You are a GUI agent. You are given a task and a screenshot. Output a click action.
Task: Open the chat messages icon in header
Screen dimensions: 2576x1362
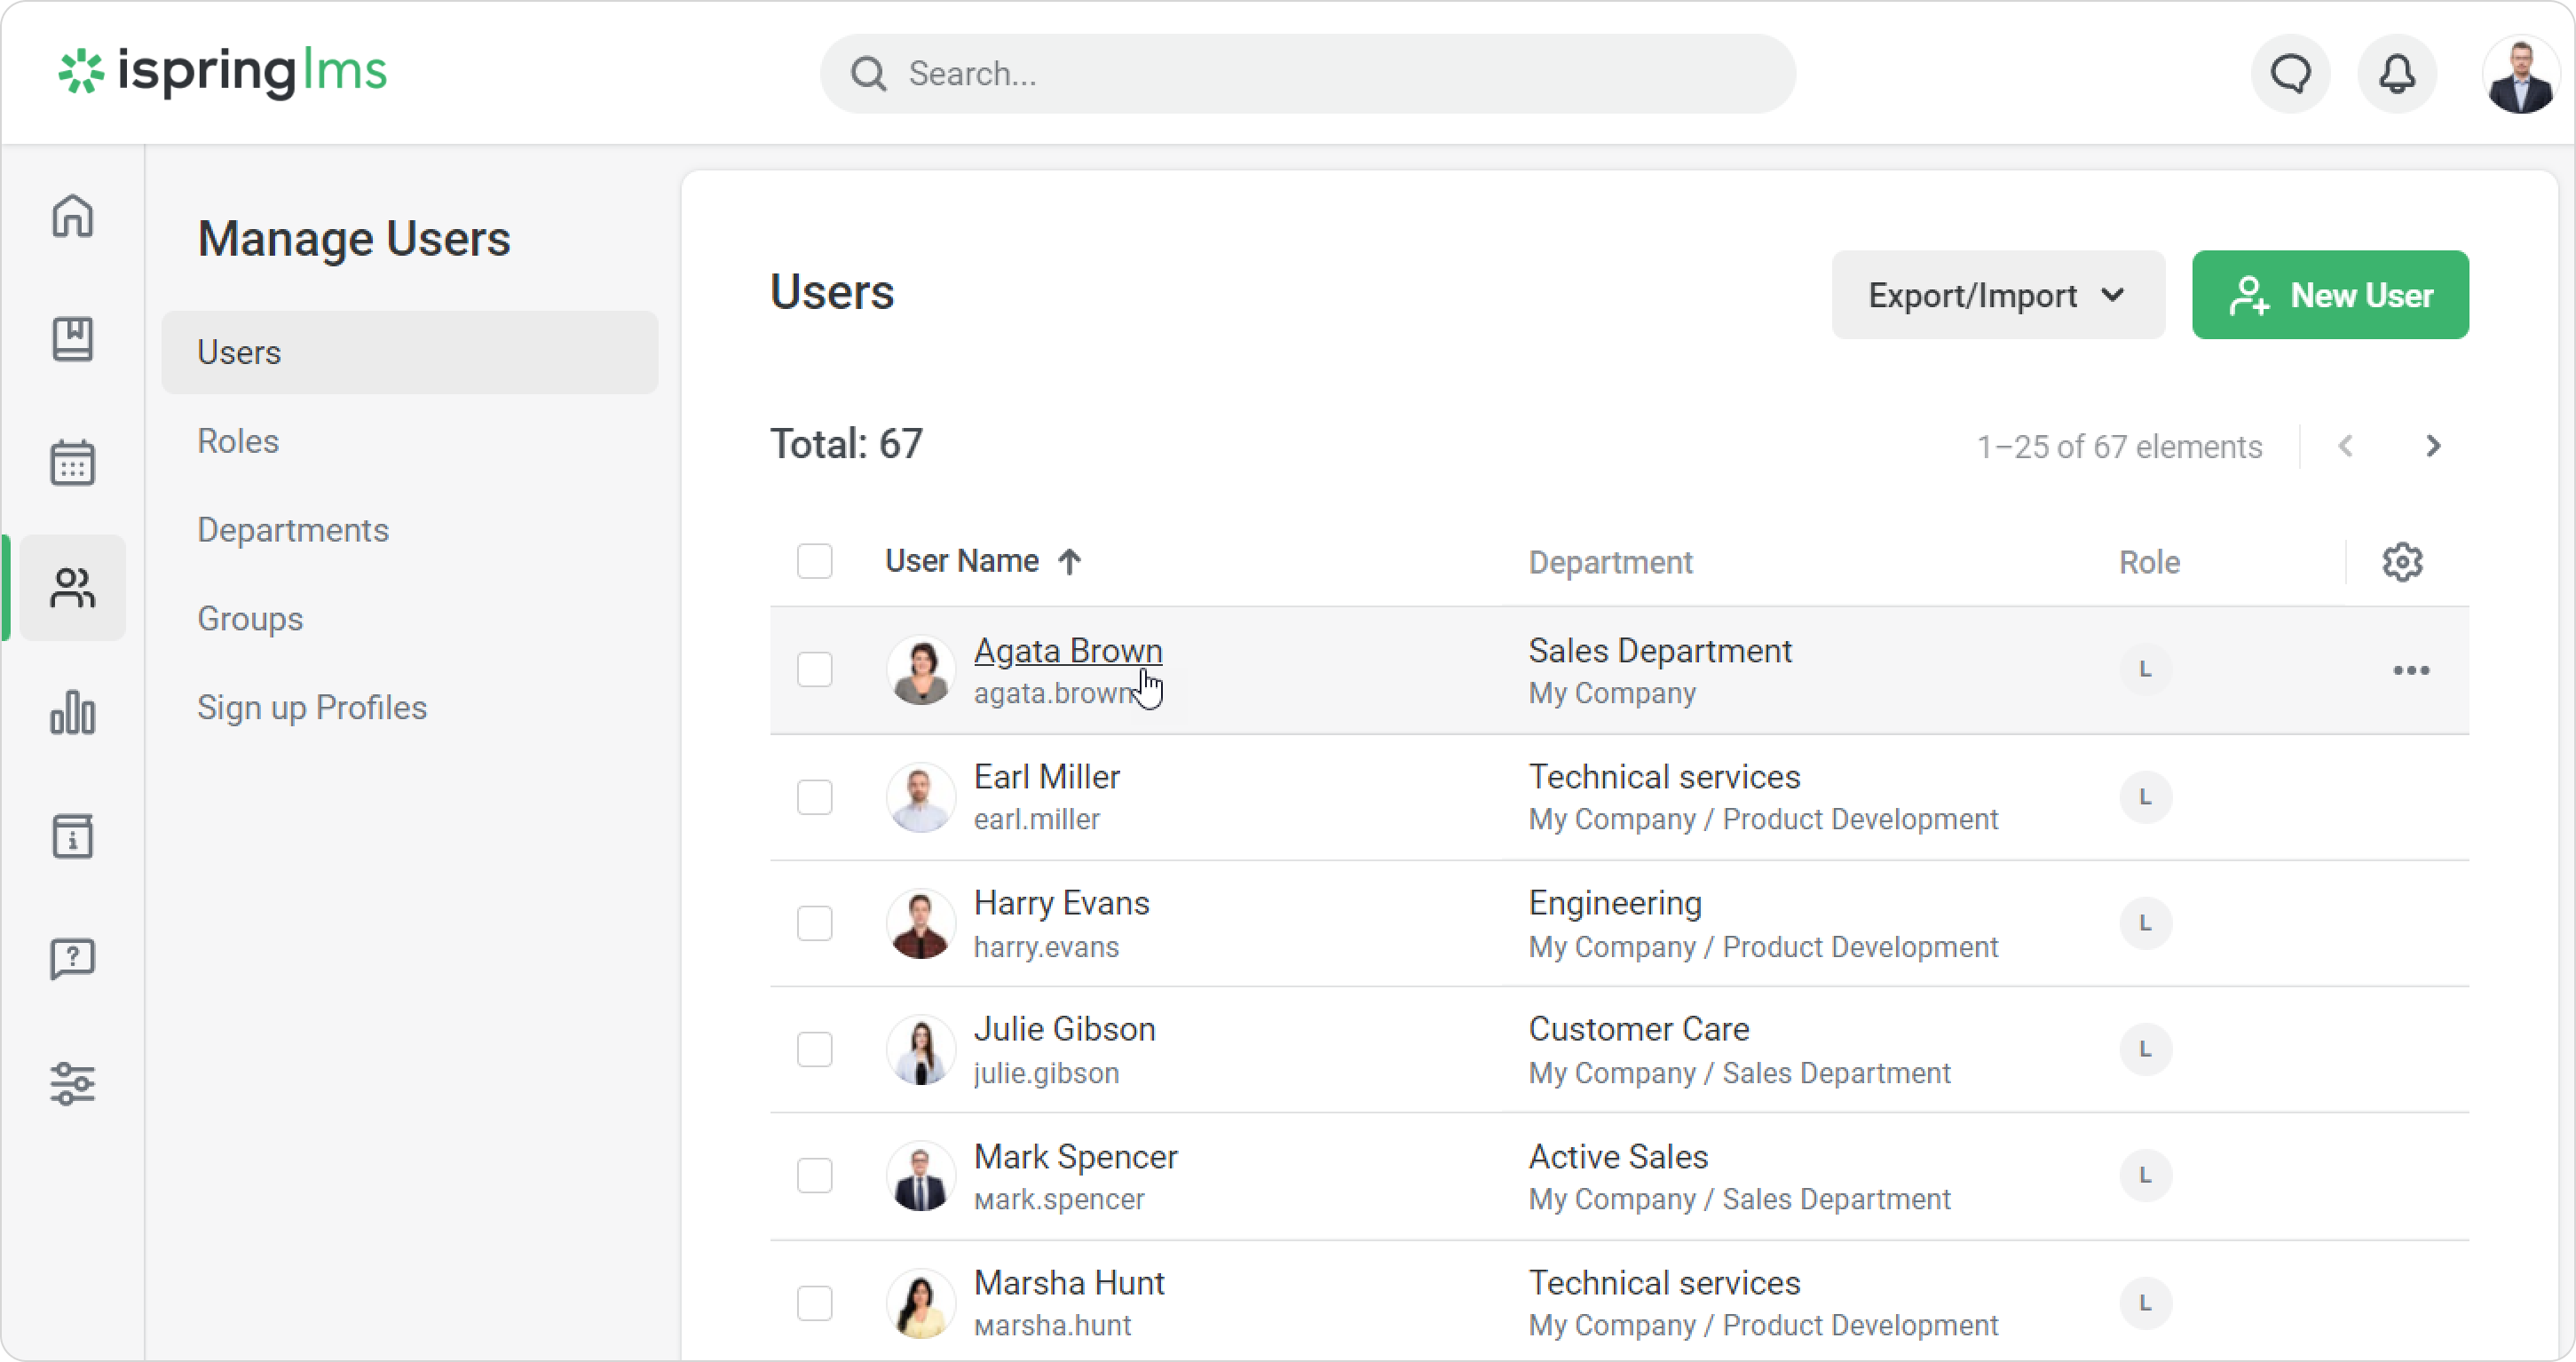[2290, 74]
